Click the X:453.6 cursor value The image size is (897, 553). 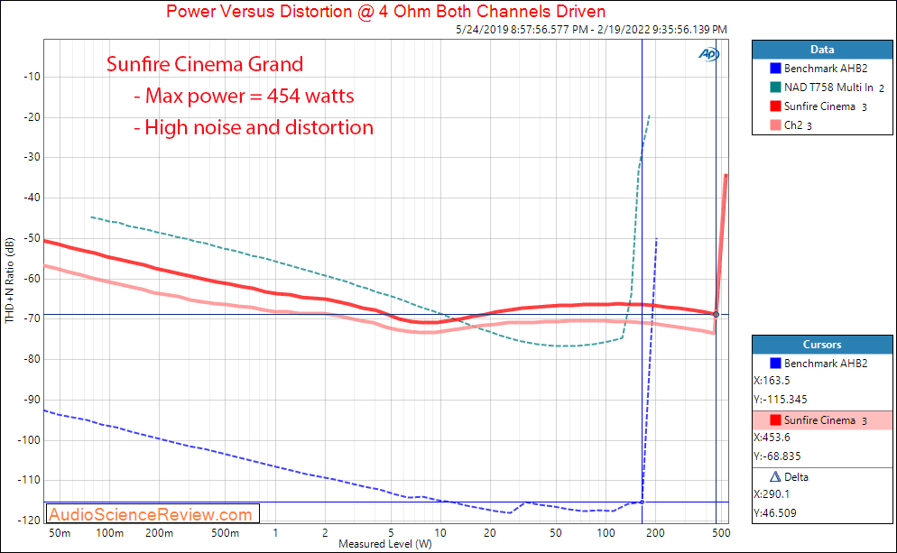(772, 437)
